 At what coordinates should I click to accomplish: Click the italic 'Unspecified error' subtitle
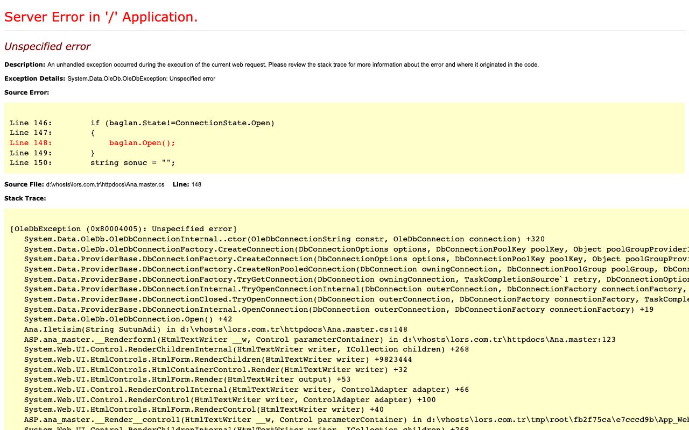point(47,46)
